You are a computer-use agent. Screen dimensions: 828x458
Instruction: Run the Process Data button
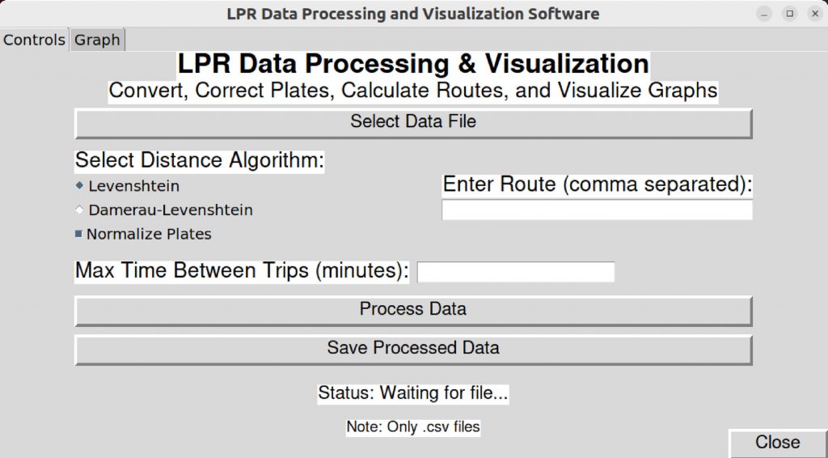[x=413, y=311]
